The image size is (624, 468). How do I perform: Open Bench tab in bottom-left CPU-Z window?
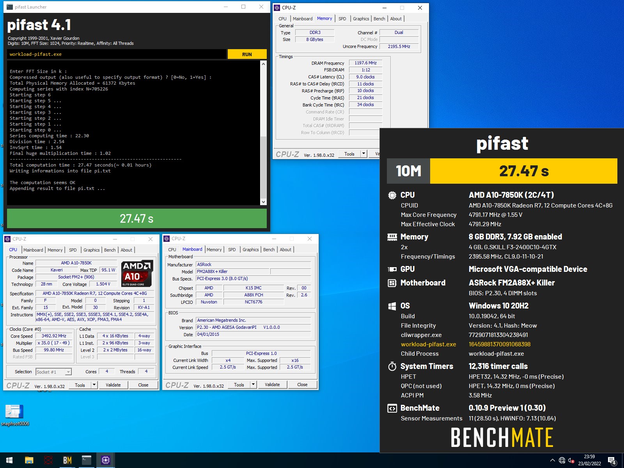110,250
